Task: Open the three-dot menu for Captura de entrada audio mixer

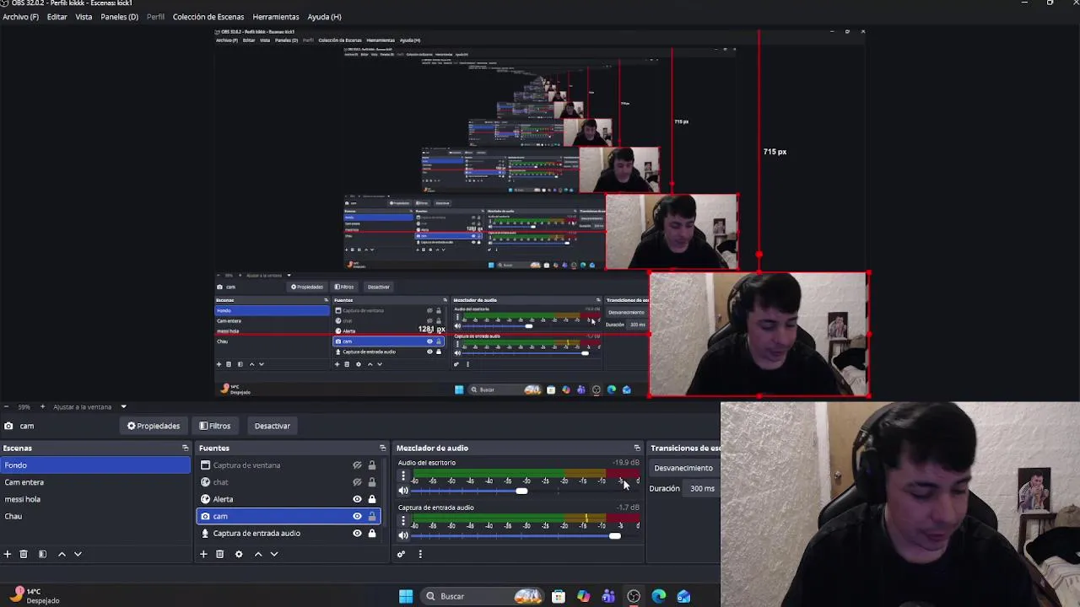Action: point(403,521)
